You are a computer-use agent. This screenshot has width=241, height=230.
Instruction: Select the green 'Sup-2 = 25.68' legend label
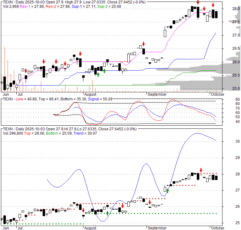pyautogui.click(x=109, y=6)
